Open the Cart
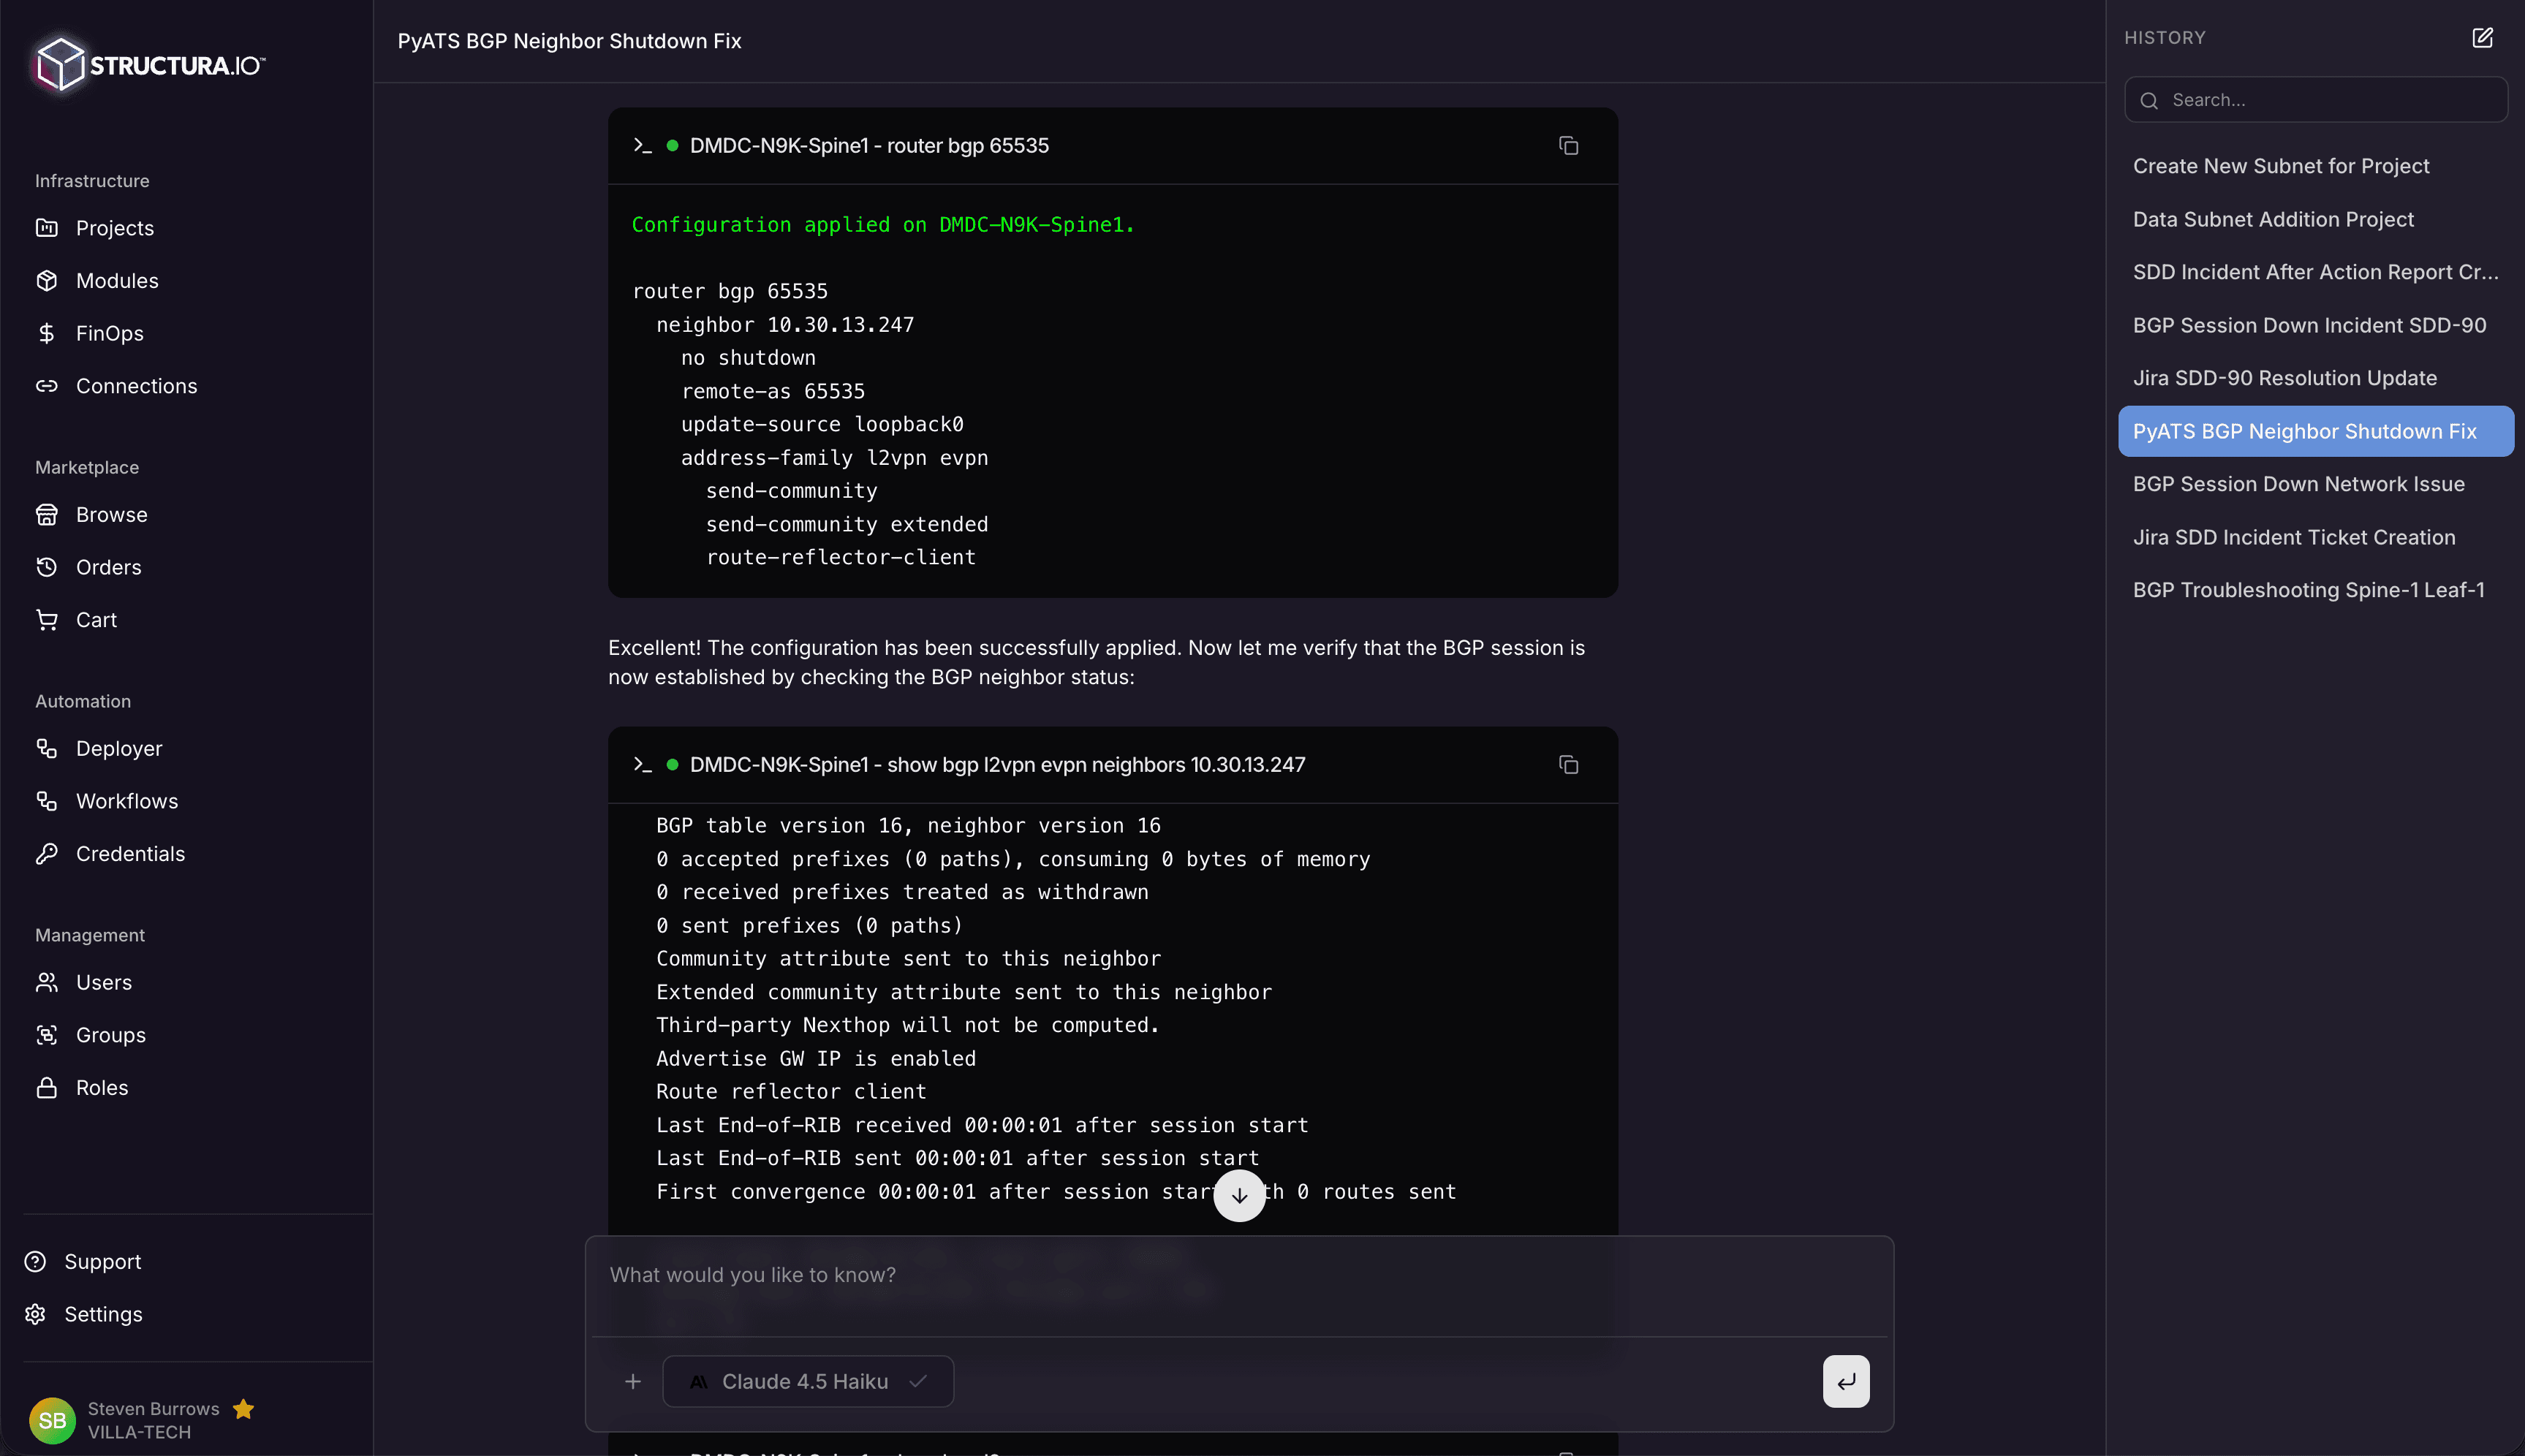This screenshot has width=2525, height=1456. [x=96, y=619]
